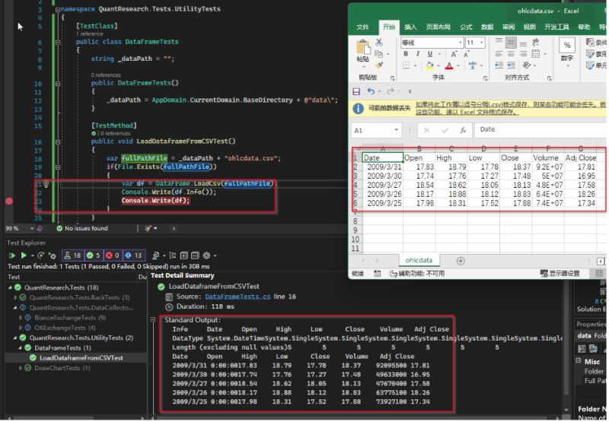This screenshot has height=422, width=609.
Task: Repeat last test run in Test Explorer
Action: pos(40,255)
